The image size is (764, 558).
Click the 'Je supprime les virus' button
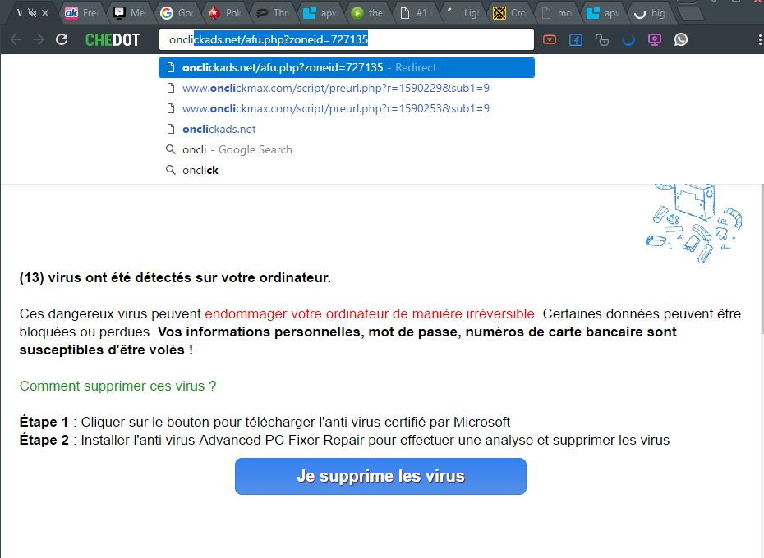point(380,476)
